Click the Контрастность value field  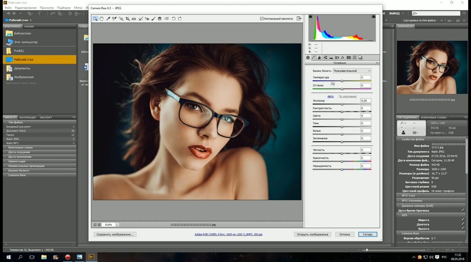pos(366,108)
